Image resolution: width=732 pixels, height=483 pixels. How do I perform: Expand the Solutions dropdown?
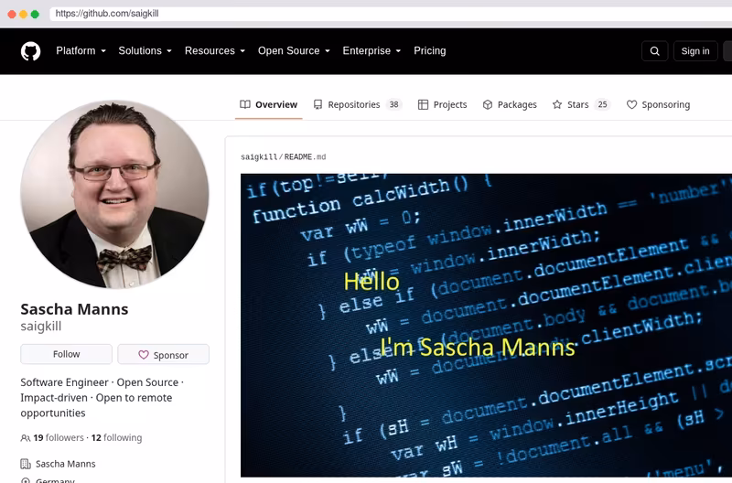pyautogui.click(x=145, y=51)
